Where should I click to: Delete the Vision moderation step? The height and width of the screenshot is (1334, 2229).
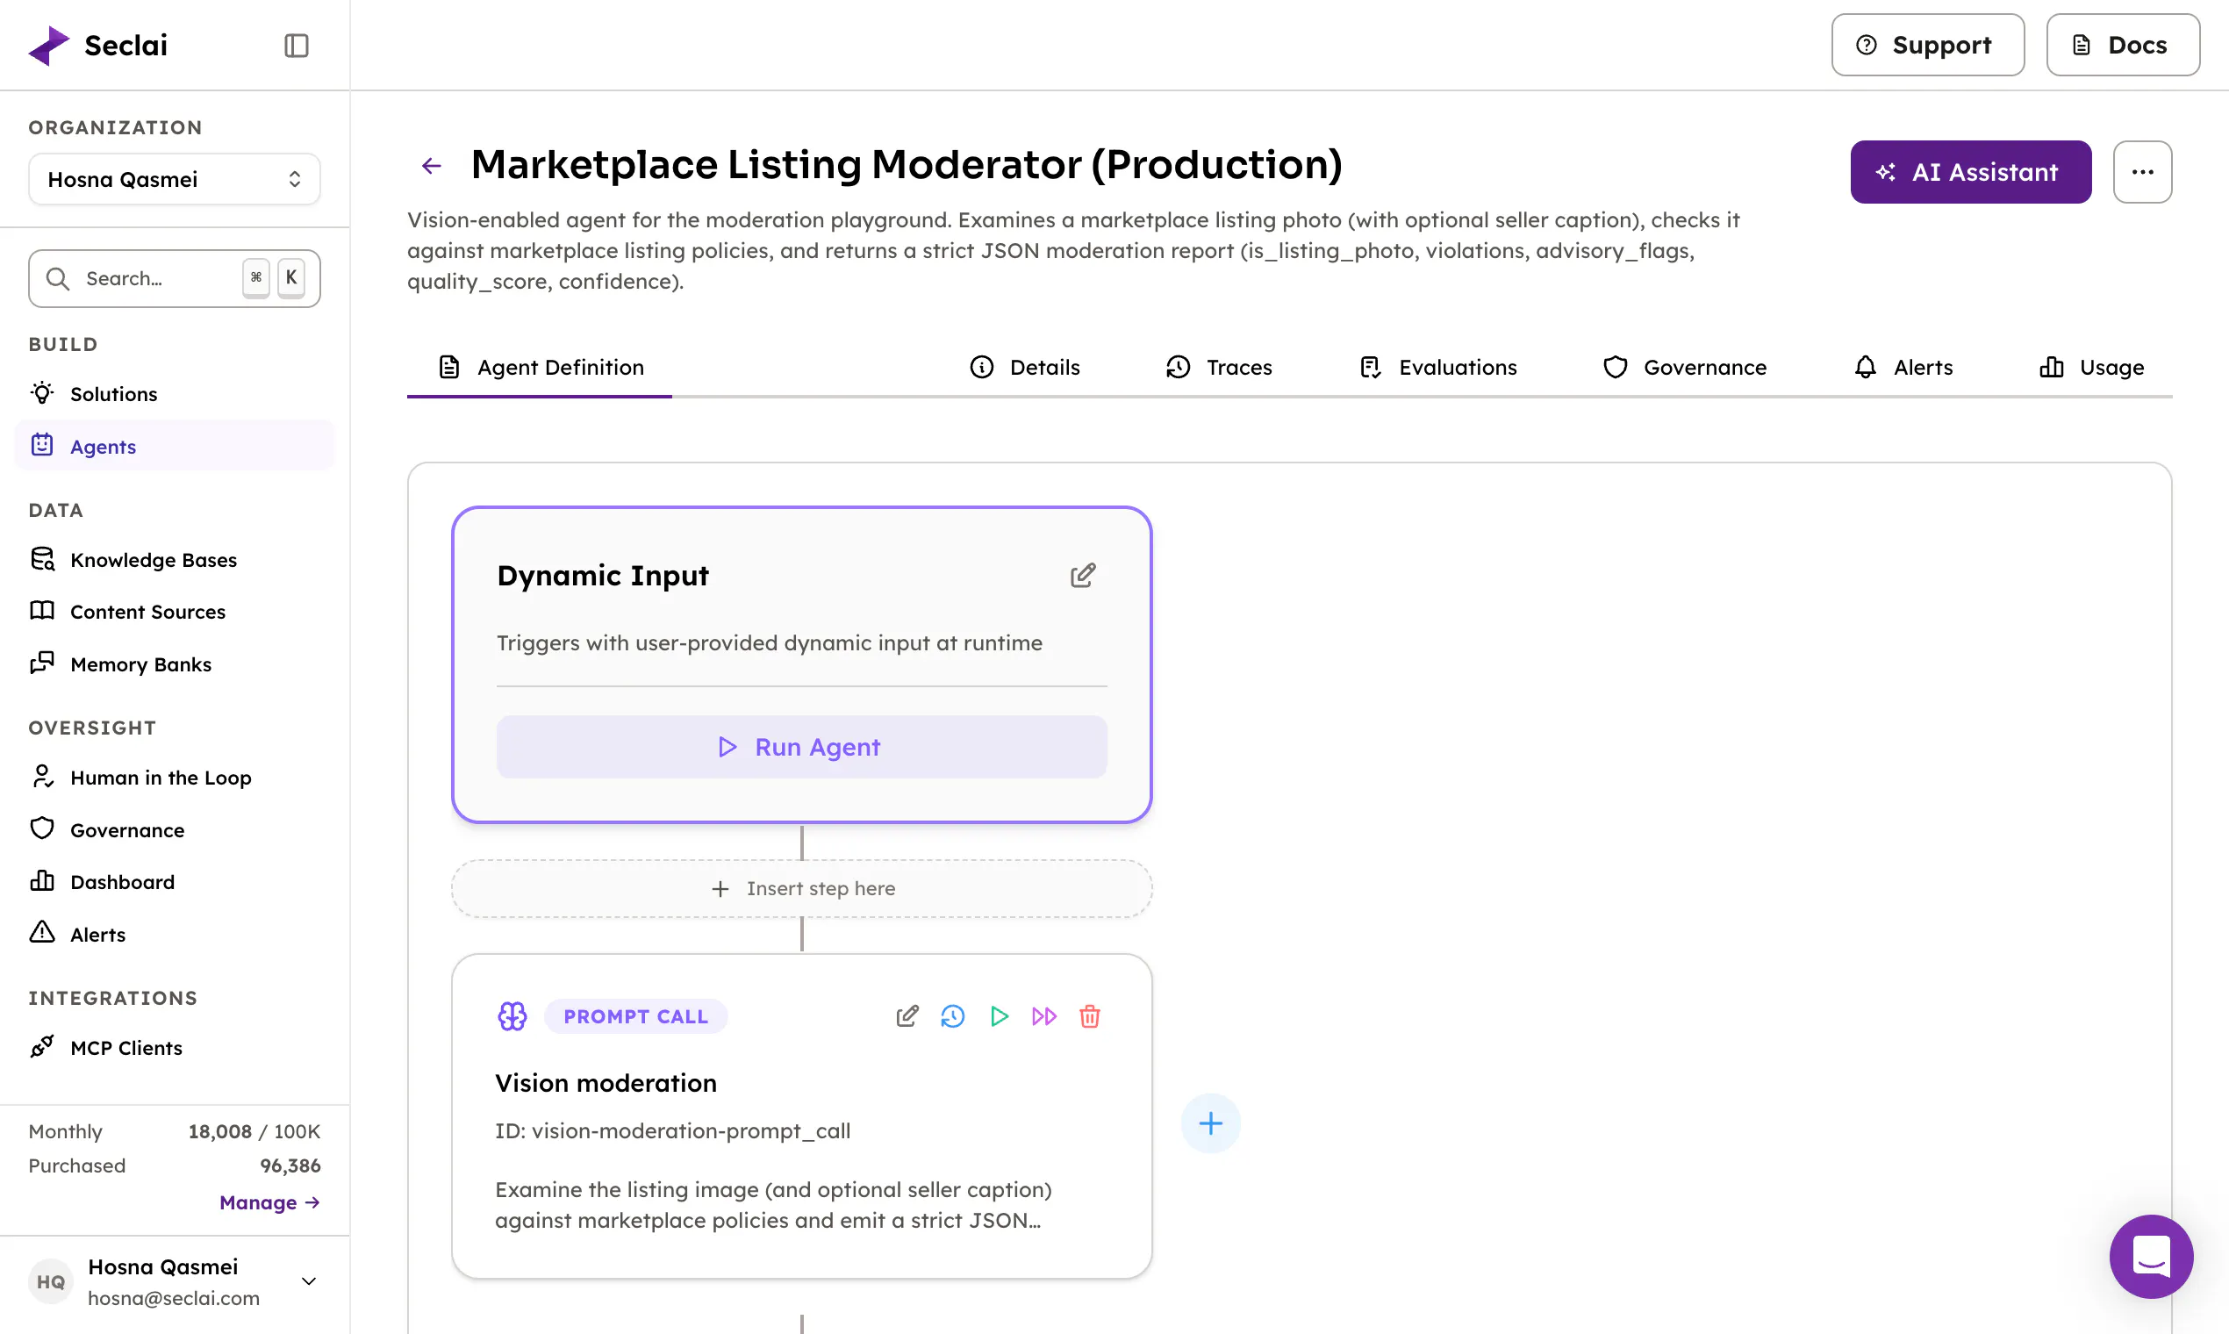click(x=1089, y=1016)
